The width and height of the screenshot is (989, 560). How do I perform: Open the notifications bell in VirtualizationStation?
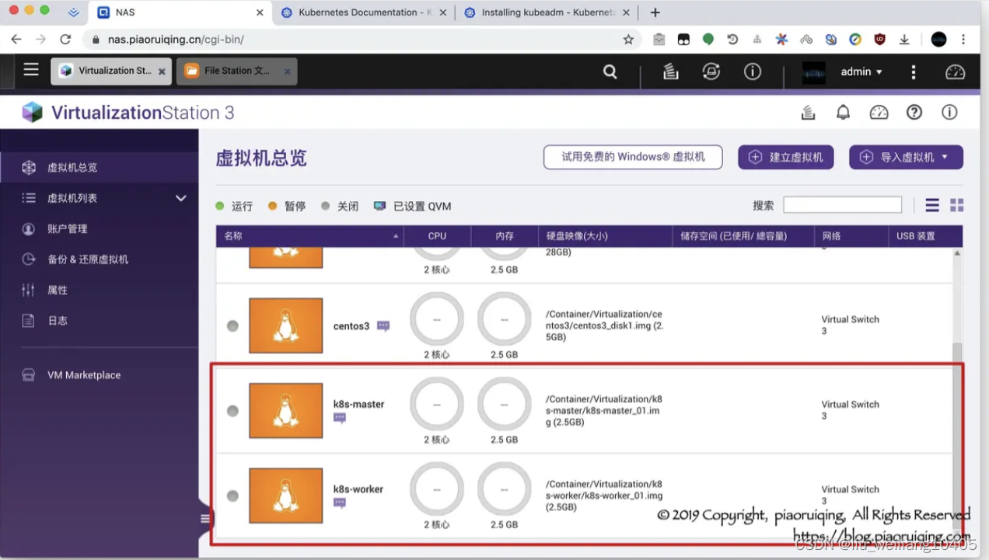843,113
